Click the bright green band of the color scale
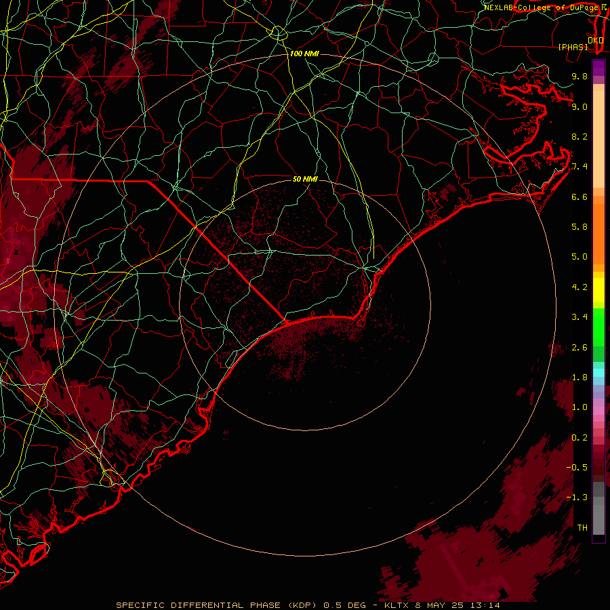 coord(598,327)
